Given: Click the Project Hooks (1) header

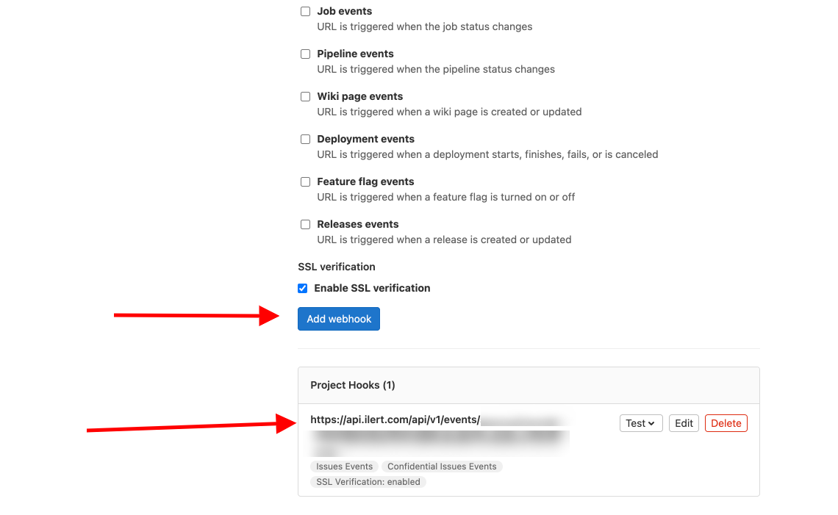Looking at the screenshot, I should coord(353,385).
